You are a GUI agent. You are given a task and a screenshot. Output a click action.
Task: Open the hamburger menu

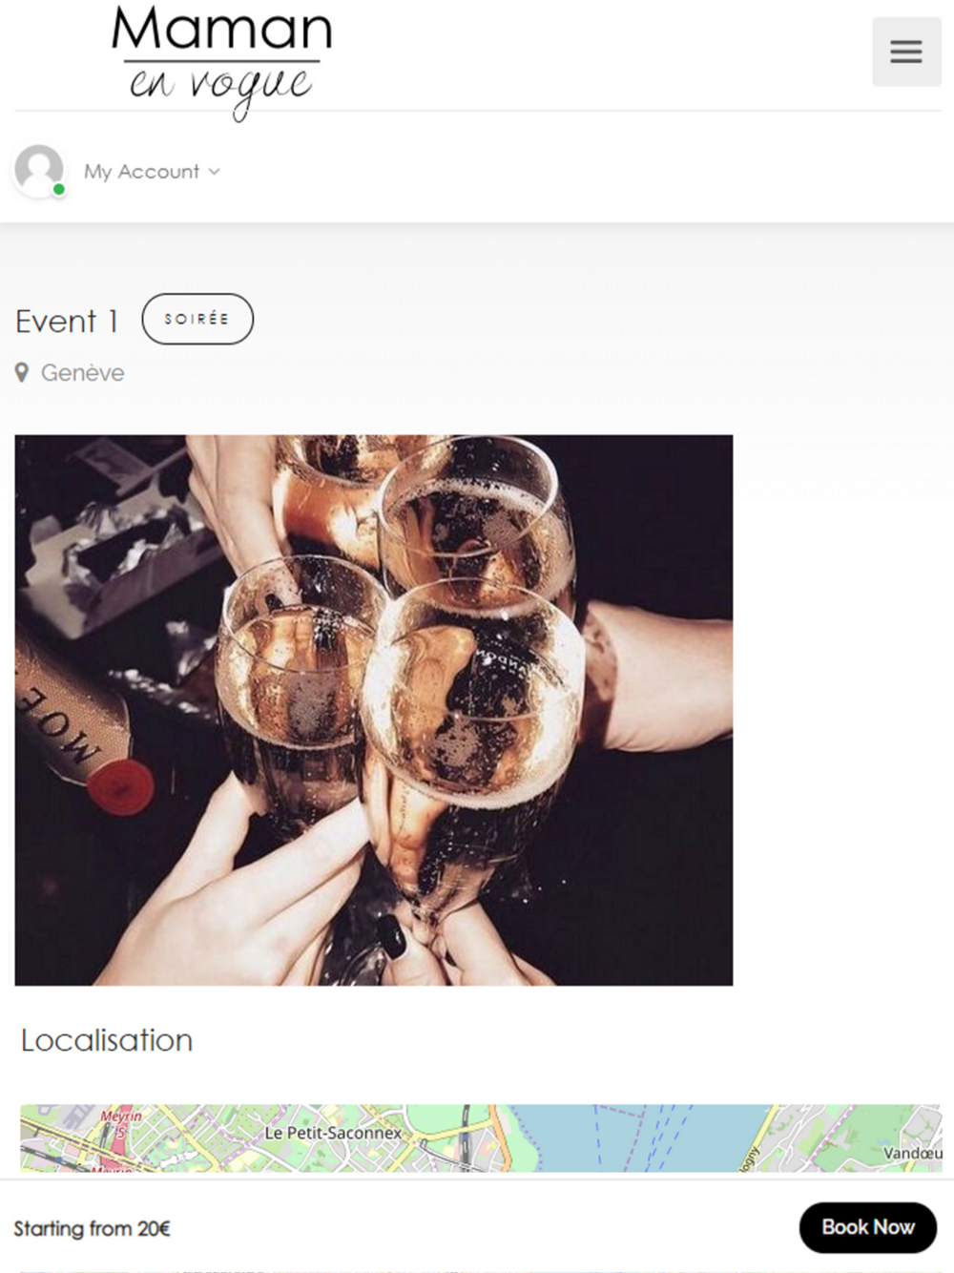[906, 52]
